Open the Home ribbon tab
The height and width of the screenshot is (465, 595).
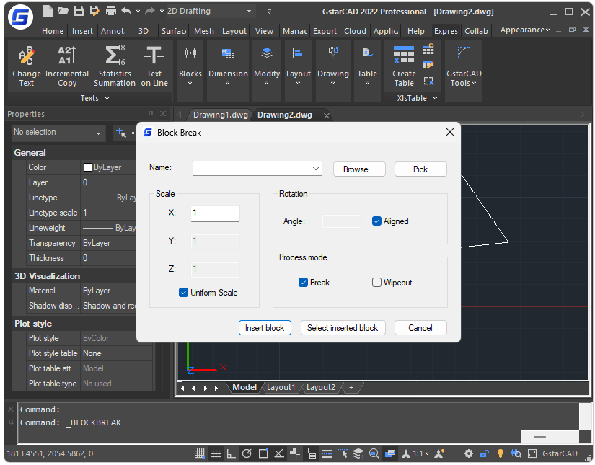pos(53,31)
